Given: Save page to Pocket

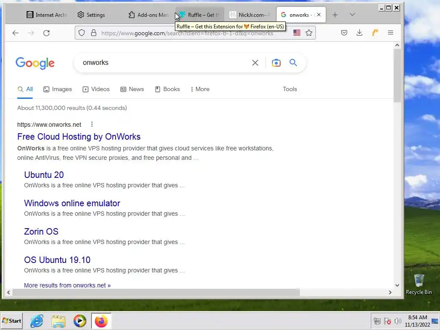Looking at the screenshot, I should point(344,33).
